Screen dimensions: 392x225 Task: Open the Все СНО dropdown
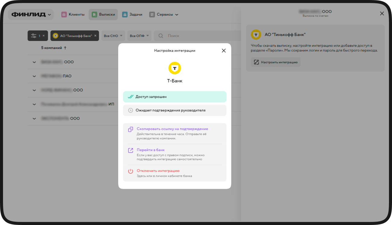[113, 36]
